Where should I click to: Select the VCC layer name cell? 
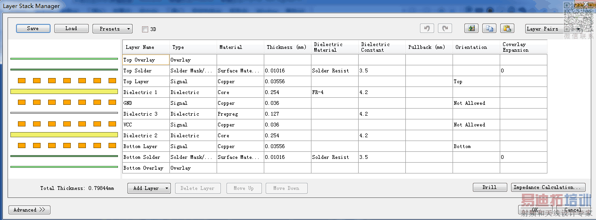coord(146,125)
